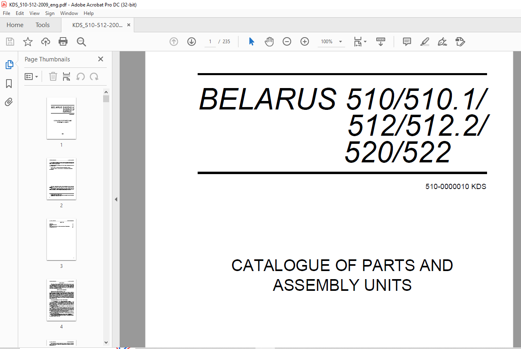Viewport: 521px width, 349px height.
Task: Click the insert page break icon in thumbnails
Action: click(67, 76)
